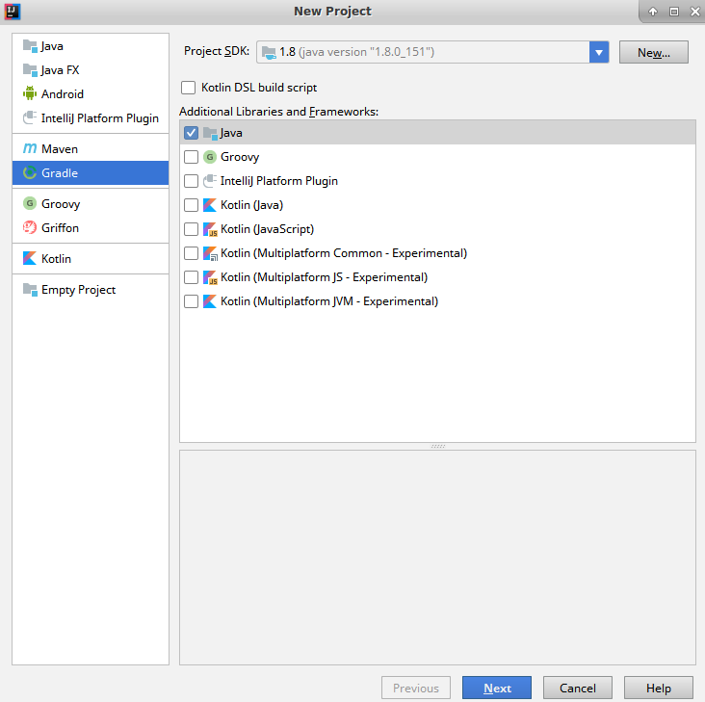Open the Project SDK dropdown arrow
The image size is (705, 702).
pos(599,52)
